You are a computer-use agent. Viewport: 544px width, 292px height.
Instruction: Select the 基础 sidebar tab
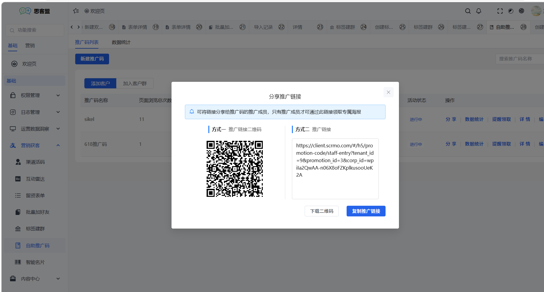click(13, 46)
